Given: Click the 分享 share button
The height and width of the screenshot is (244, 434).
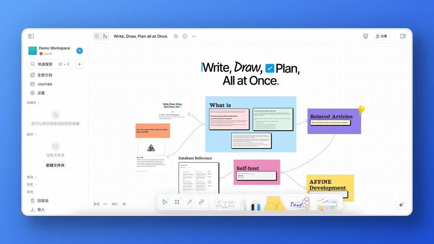Looking at the screenshot, I should (381, 36).
